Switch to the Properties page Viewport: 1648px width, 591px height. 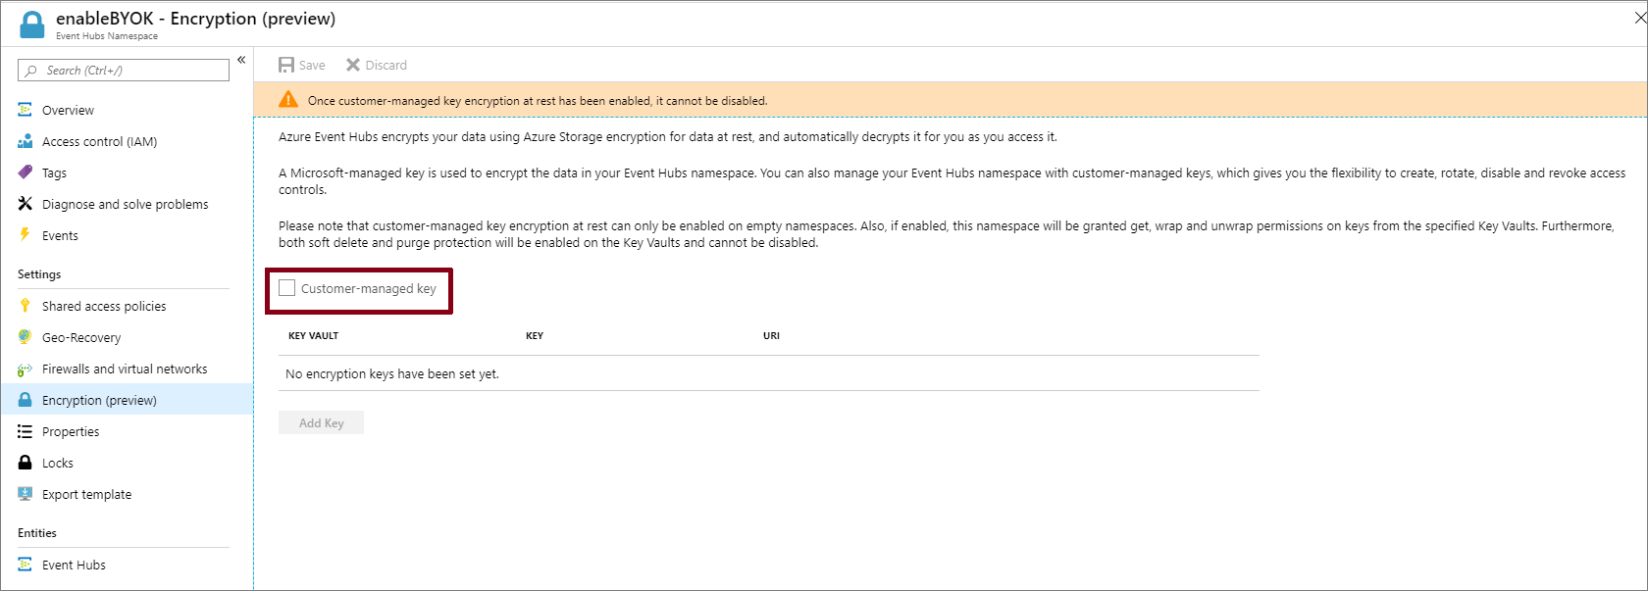click(x=71, y=431)
